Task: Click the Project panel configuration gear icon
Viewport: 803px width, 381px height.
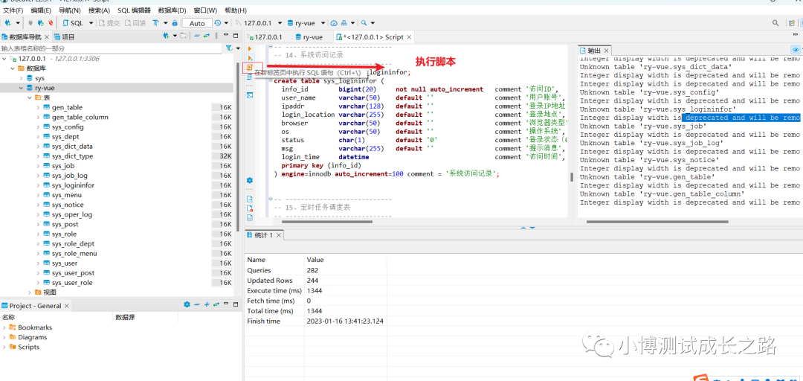Action: (x=187, y=305)
